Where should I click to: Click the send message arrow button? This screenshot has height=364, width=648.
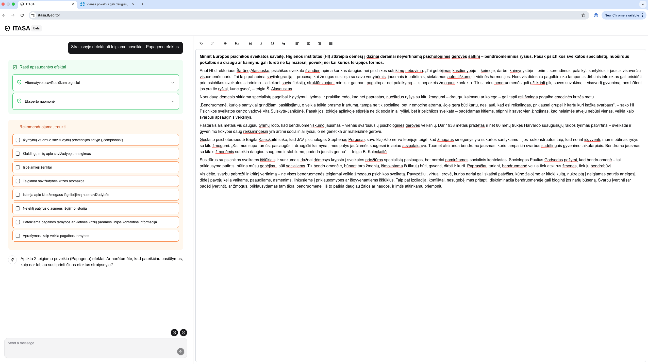tap(181, 351)
